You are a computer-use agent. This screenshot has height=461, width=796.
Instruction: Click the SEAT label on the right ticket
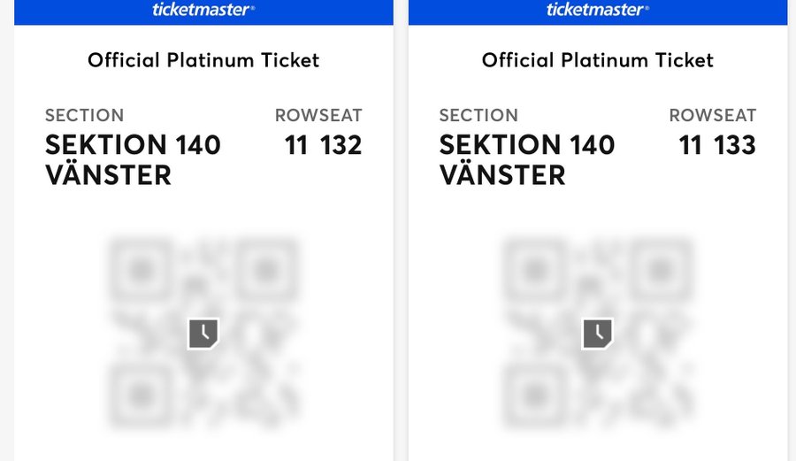point(734,115)
